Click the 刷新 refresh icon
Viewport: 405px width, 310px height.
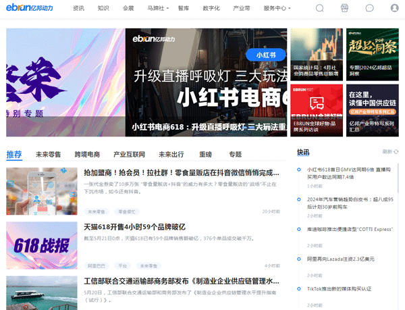tap(396, 152)
